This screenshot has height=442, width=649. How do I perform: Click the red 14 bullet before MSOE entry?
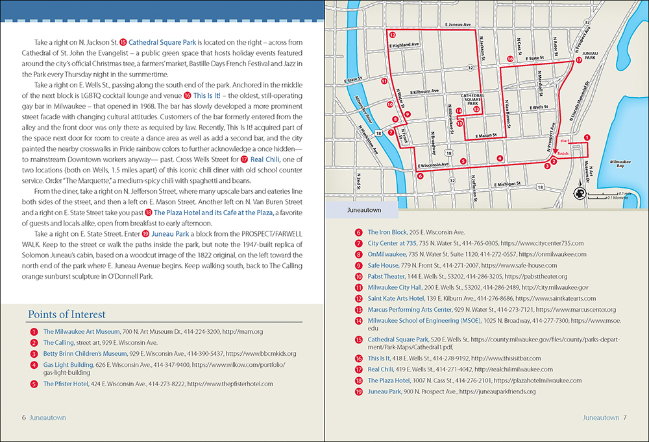(358, 321)
